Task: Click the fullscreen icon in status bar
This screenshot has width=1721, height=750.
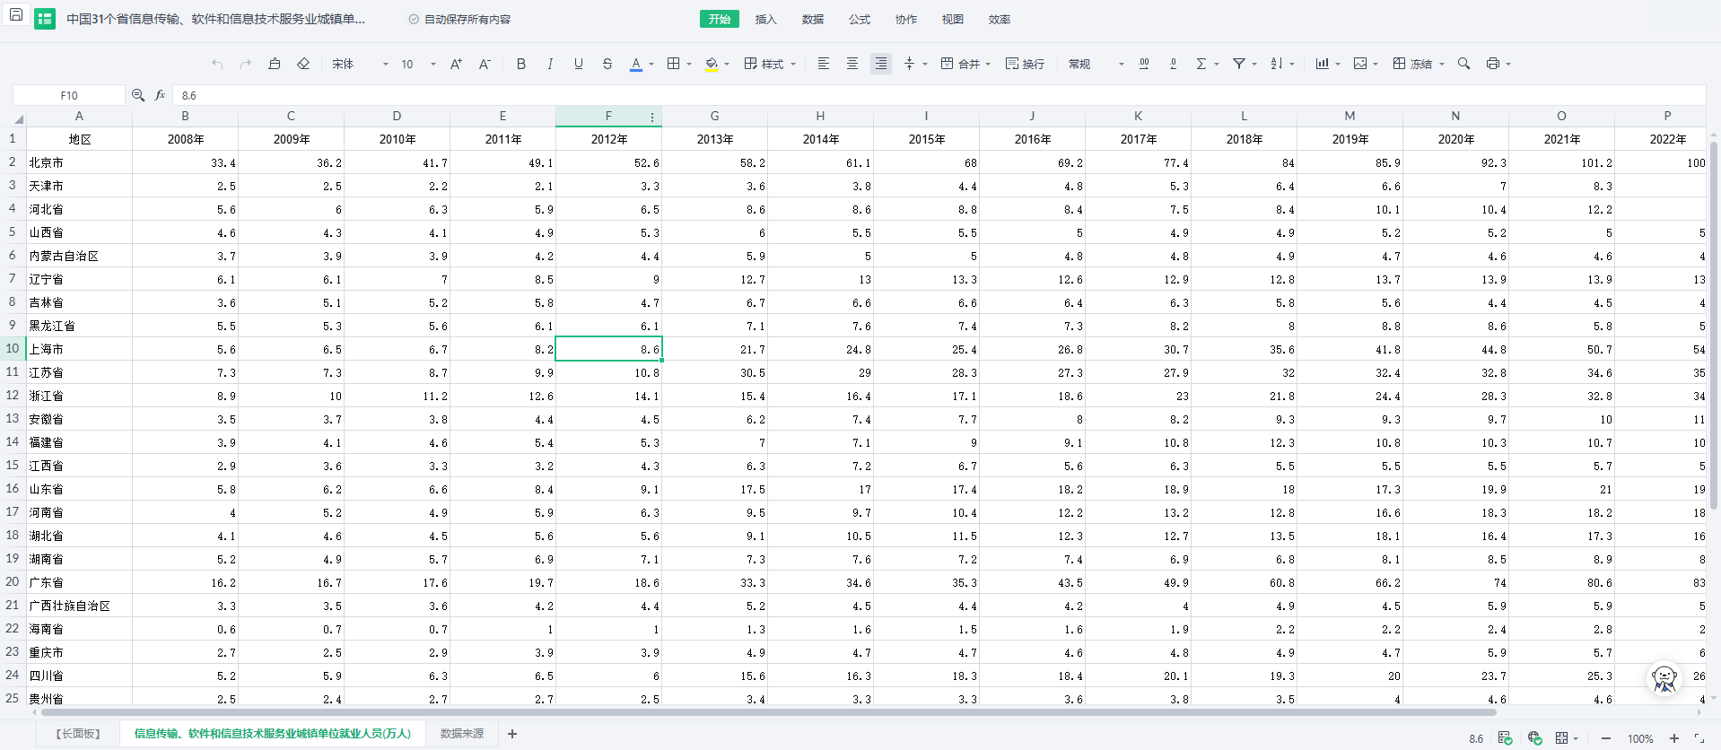Action: click(x=1699, y=738)
